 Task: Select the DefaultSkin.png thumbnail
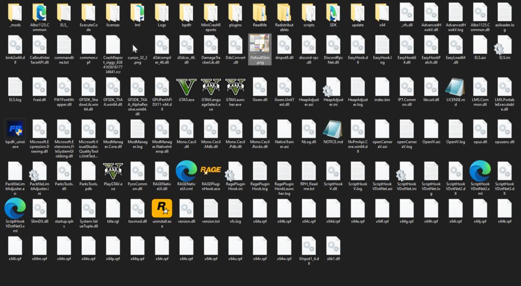coord(259,44)
